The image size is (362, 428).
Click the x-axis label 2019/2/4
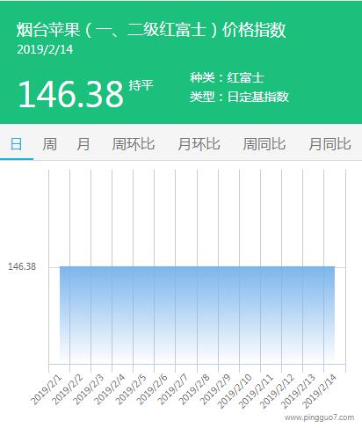110,390
